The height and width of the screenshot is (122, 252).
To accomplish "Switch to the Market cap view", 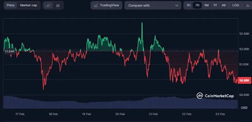I will [28, 5].
